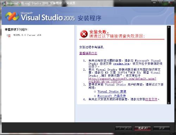Viewport: 176px width, 135px height.
Task: Open the readme.htm link
Action: [x=121, y=64]
